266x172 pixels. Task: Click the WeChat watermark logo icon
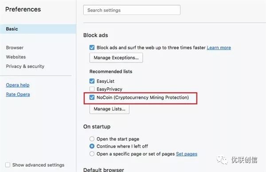222,160
